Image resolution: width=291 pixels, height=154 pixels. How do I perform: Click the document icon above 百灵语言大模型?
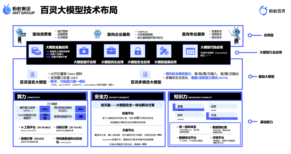coord(33,74)
